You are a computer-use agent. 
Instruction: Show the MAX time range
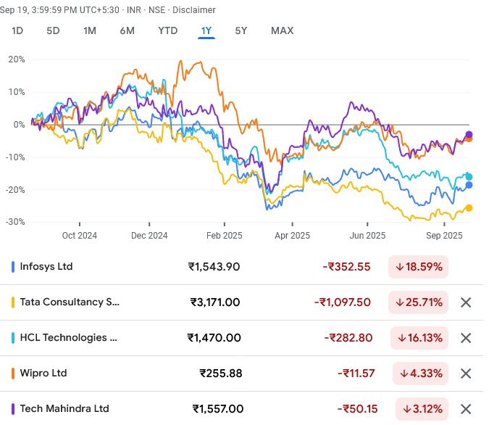282,30
